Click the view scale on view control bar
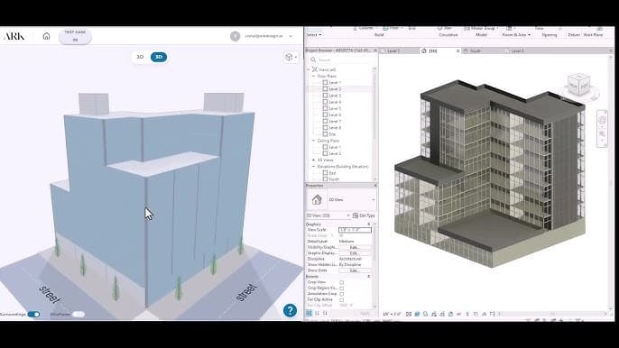Viewport: 619px width, 348px height. (392, 314)
